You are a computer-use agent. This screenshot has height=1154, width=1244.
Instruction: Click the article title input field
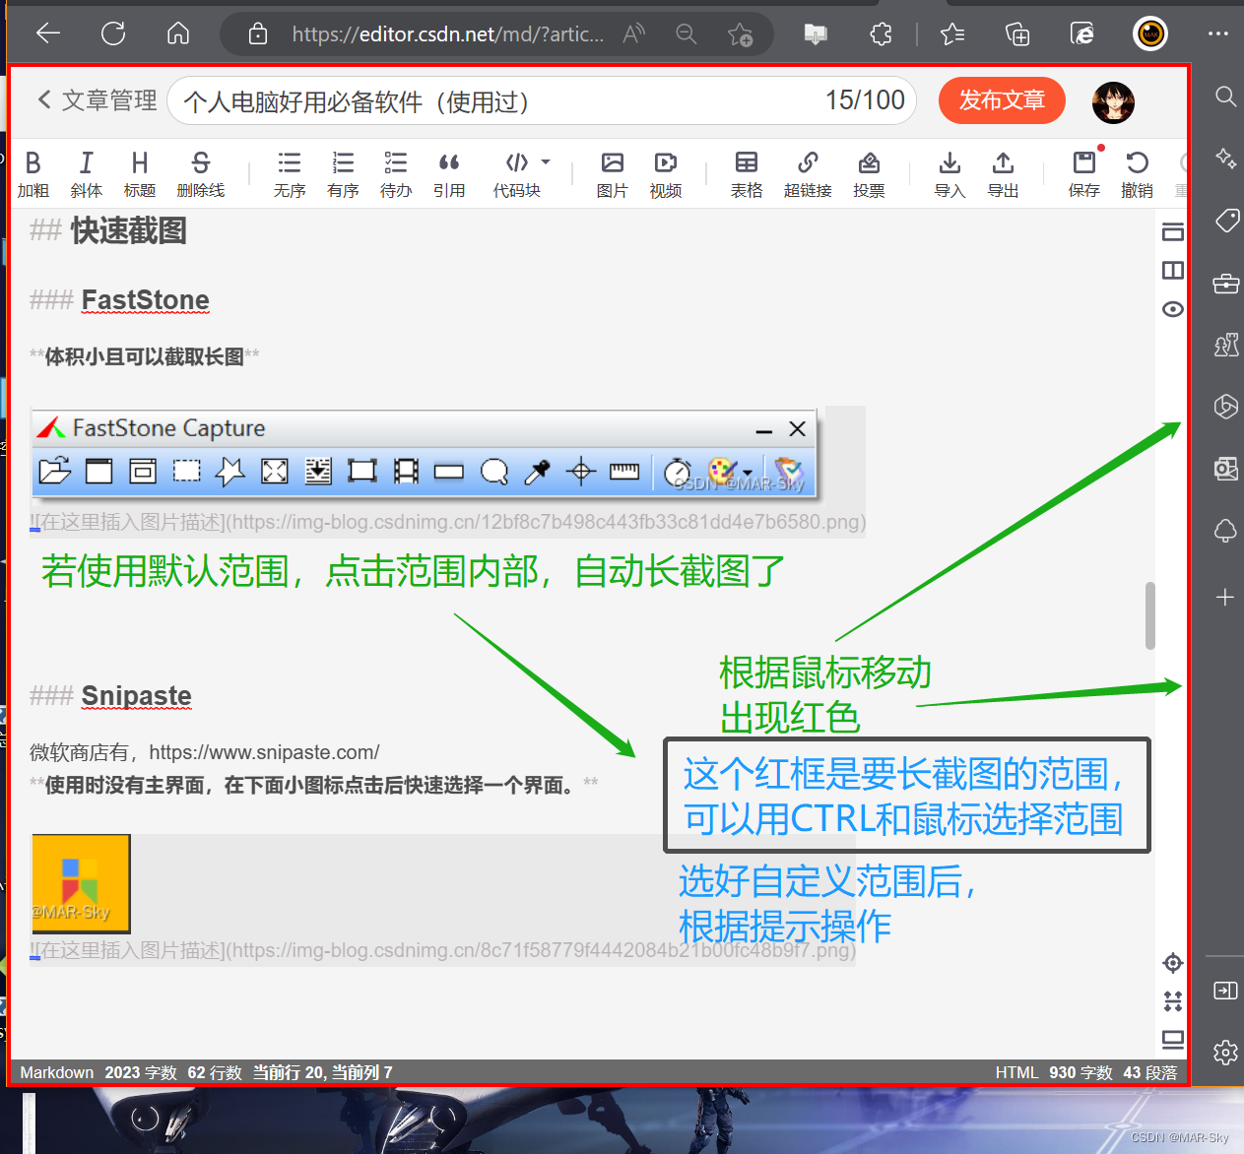coord(542,100)
